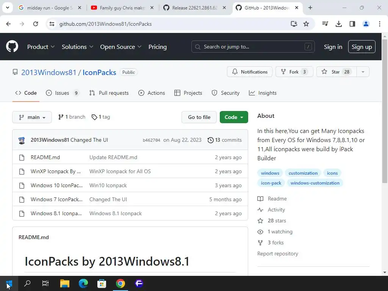Image resolution: width=388 pixels, height=291 pixels.
Task: Open Task View on the taskbar
Action: pos(45,283)
